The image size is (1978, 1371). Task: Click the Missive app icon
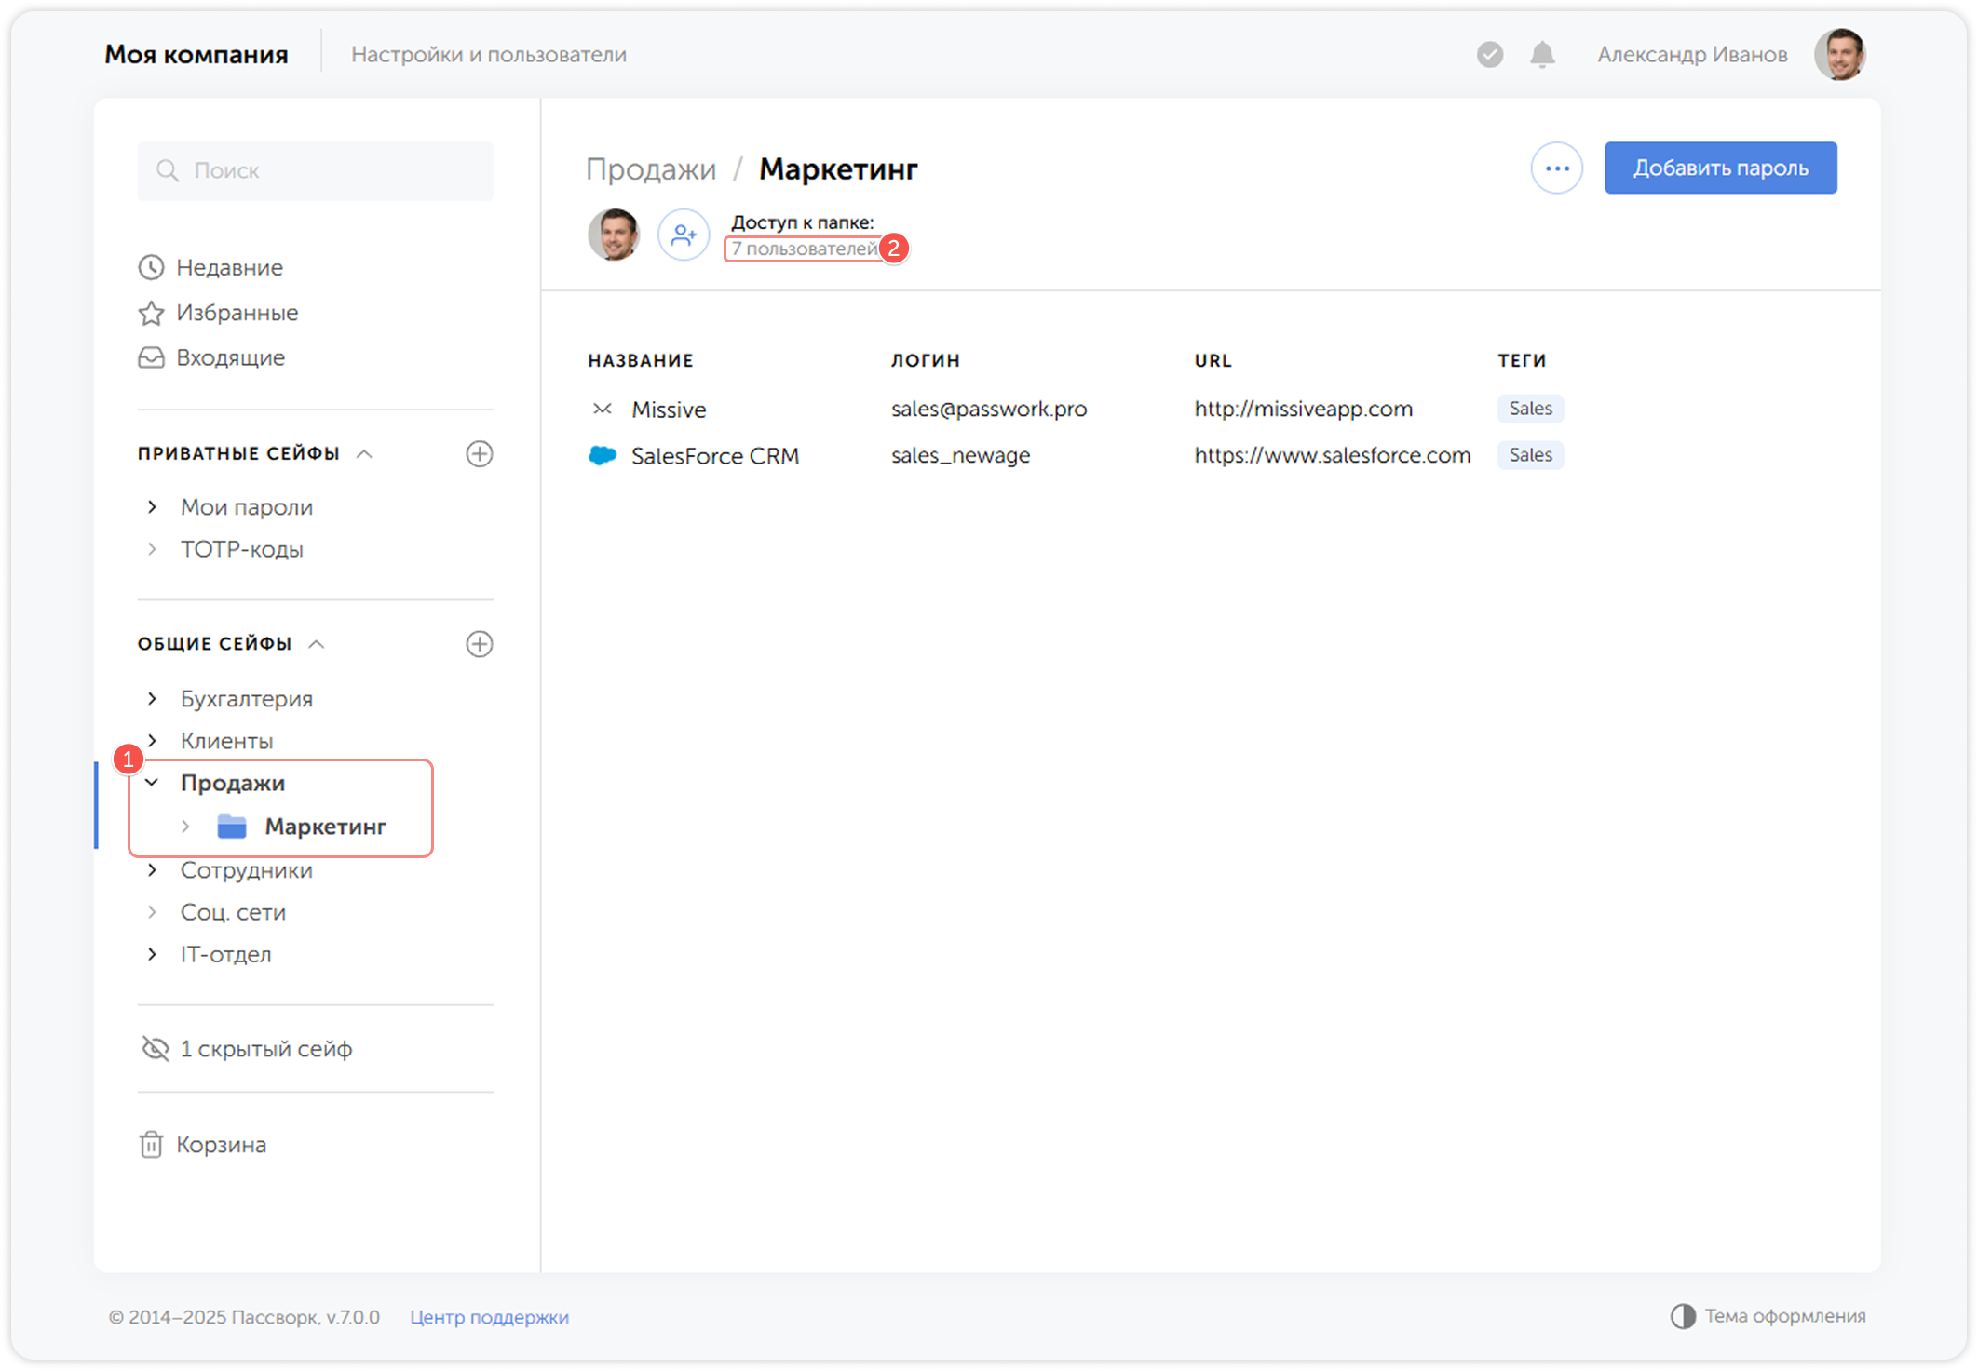coord(603,409)
